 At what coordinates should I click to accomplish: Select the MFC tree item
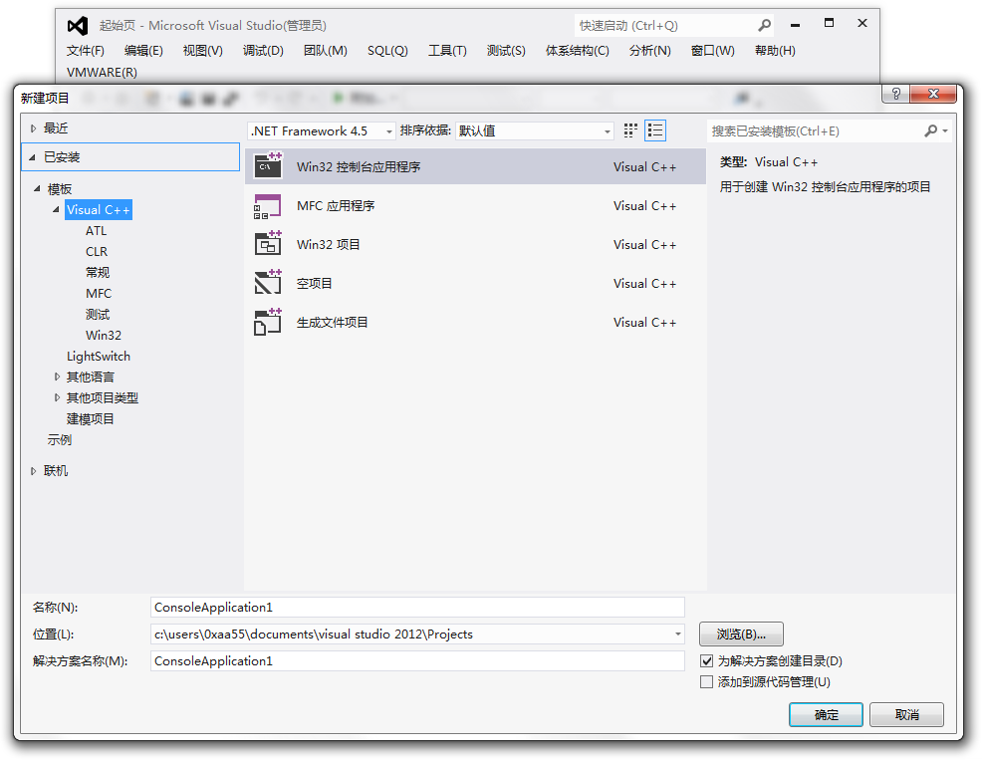pyautogui.click(x=99, y=293)
